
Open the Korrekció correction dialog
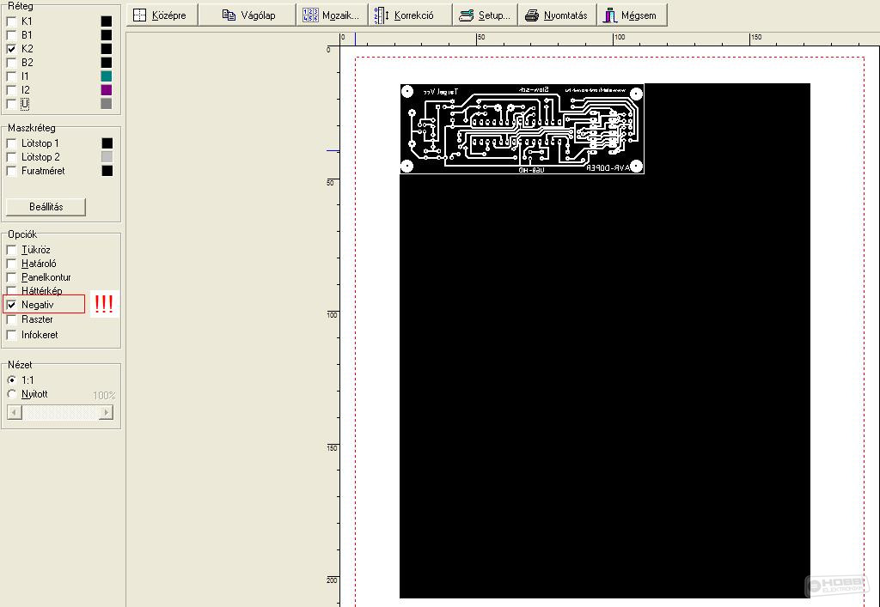click(x=410, y=15)
